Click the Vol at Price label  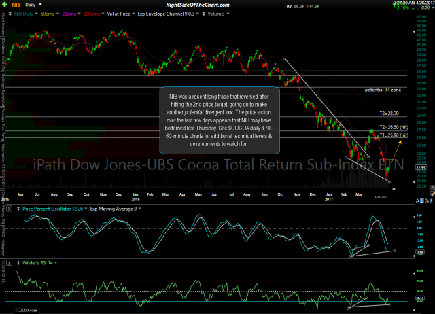coord(119,14)
